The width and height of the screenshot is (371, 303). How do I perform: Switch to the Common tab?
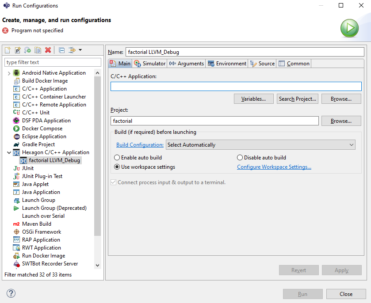coord(294,63)
